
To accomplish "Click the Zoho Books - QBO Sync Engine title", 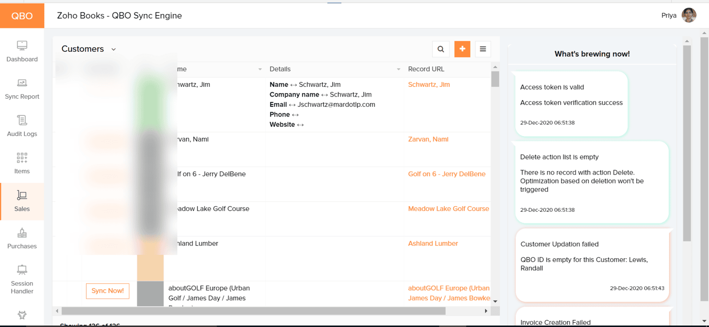I will pyautogui.click(x=120, y=16).
